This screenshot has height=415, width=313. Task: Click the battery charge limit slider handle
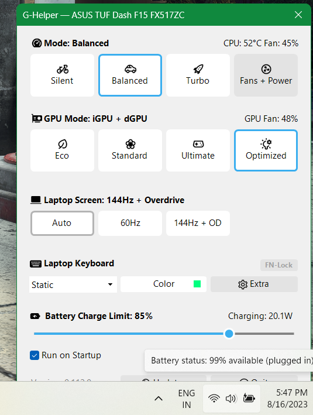(x=229, y=334)
